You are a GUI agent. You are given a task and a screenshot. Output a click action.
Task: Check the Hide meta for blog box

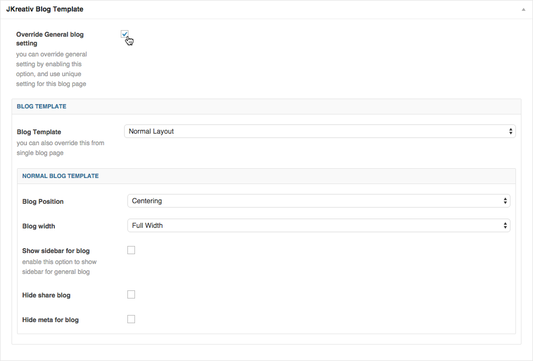pyautogui.click(x=131, y=319)
